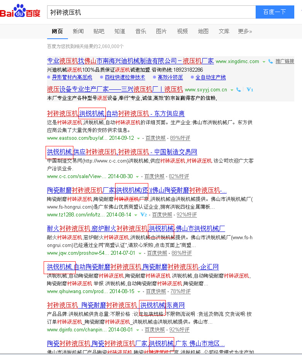Click the V2 credibility badge icon
The height and width of the screenshot is (355, 302).
coord(144,214)
